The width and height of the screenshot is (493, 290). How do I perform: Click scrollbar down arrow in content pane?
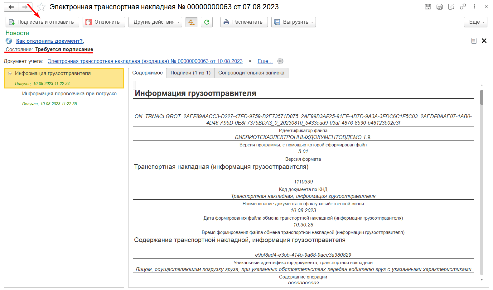point(482,280)
